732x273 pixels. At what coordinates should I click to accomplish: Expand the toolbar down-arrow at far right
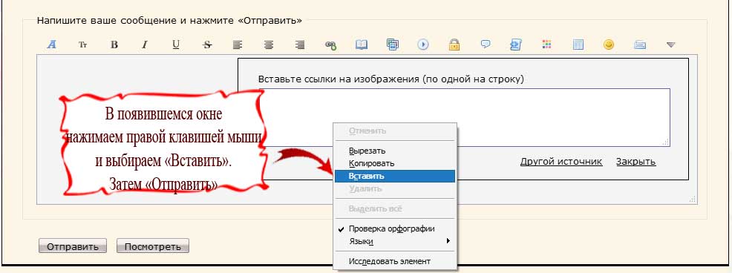pos(671,45)
